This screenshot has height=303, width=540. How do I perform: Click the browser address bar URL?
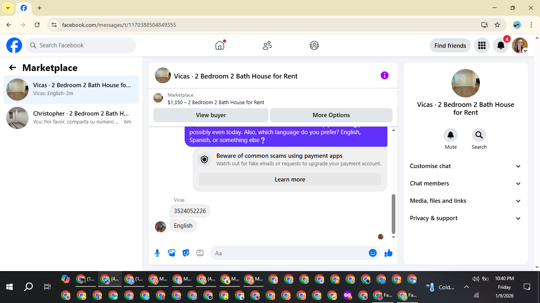click(119, 25)
